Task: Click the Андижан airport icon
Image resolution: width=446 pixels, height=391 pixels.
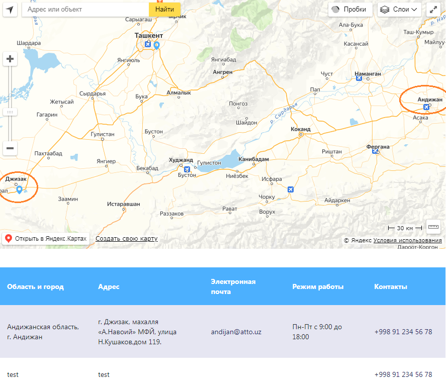Action: pos(426,107)
